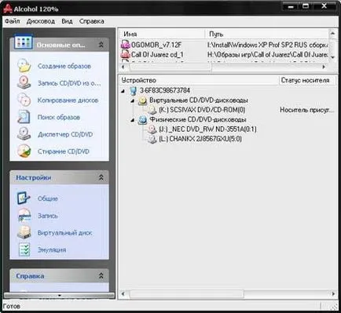This screenshot has width=341, height=313.
Task: Click the Call Of Juarez cd_1 image icon
Action: tap(125, 54)
